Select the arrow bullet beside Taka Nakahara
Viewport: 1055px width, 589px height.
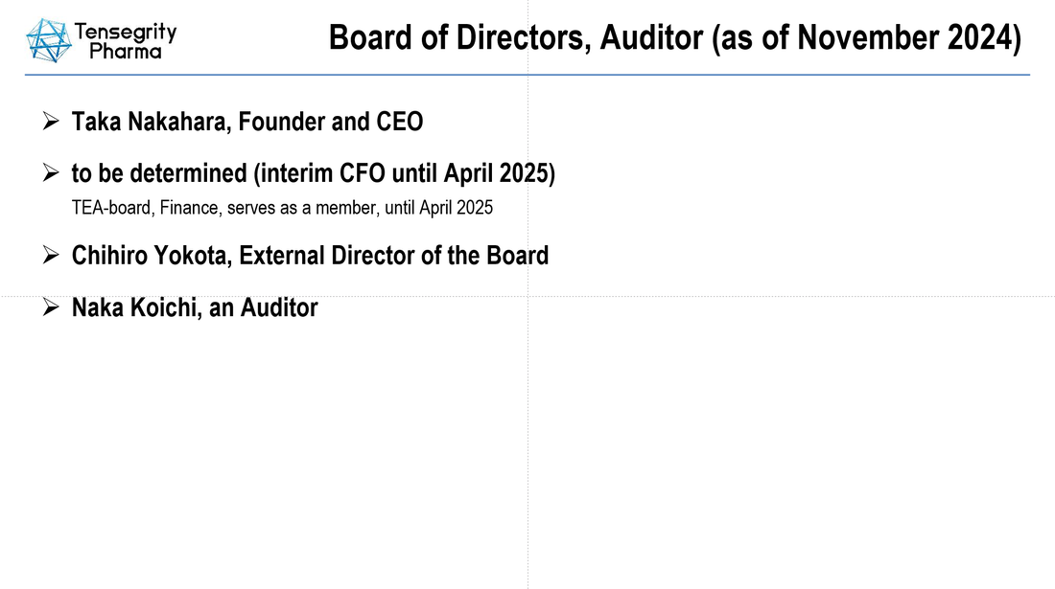pos(51,122)
